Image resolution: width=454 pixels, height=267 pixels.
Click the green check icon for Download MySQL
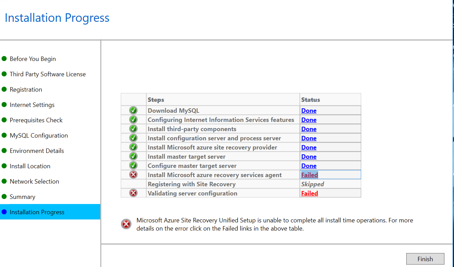click(x=133, y=110)
